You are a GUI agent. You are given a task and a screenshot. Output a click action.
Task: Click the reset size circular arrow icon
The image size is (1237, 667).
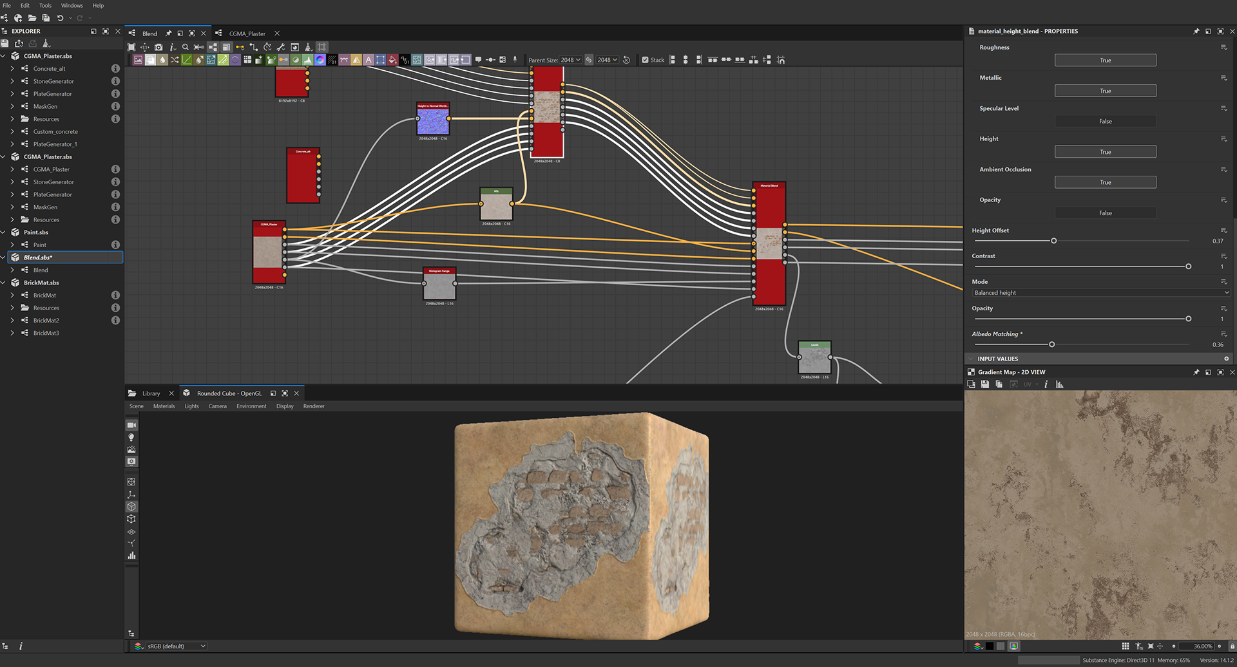(626, 60)
